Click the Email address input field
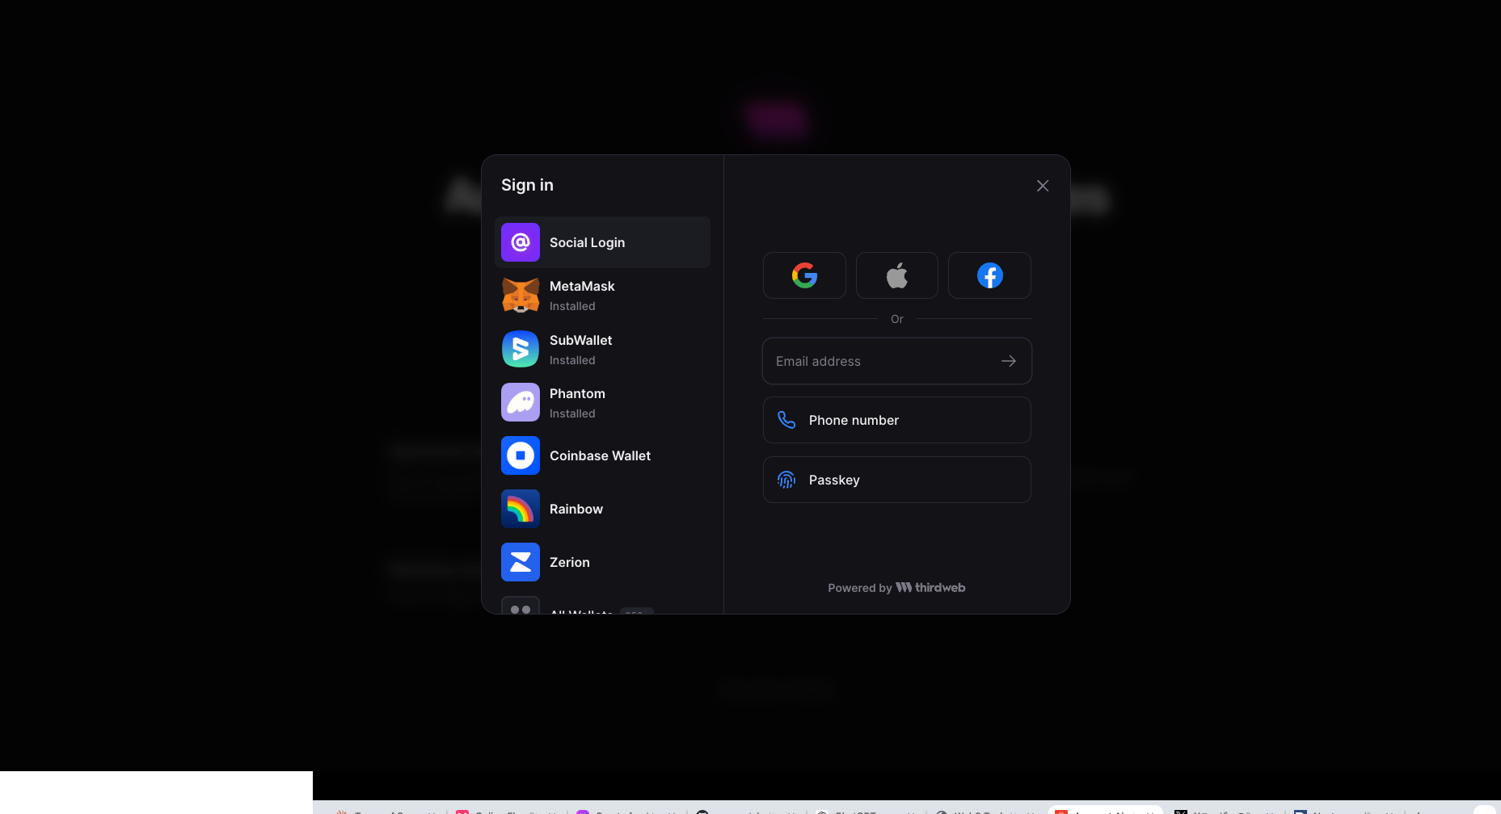Viewport: 1501px width, 814px height. tap(897, 361)
